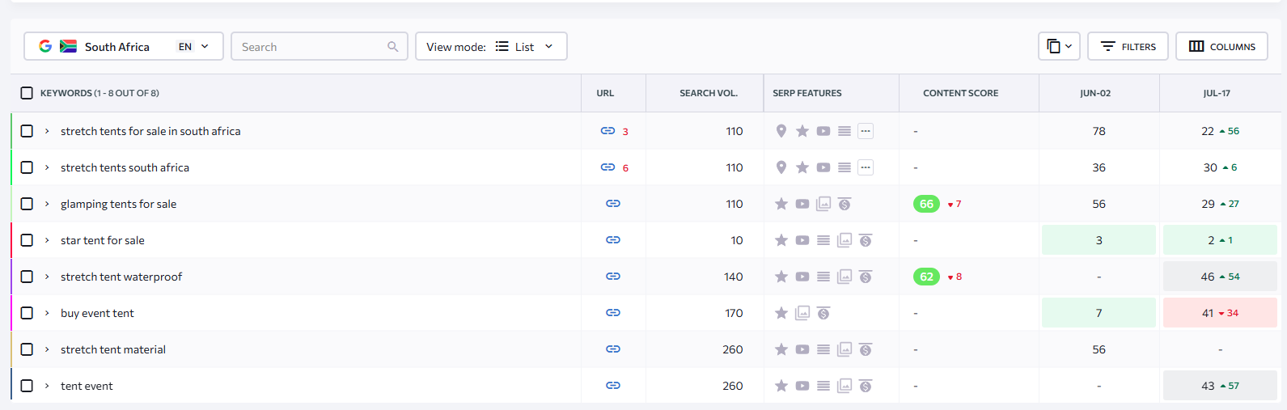Click URL link icon for stretch tents for sale in south africa
This screenshot has height=410, width=1287.
coord(608,131)
